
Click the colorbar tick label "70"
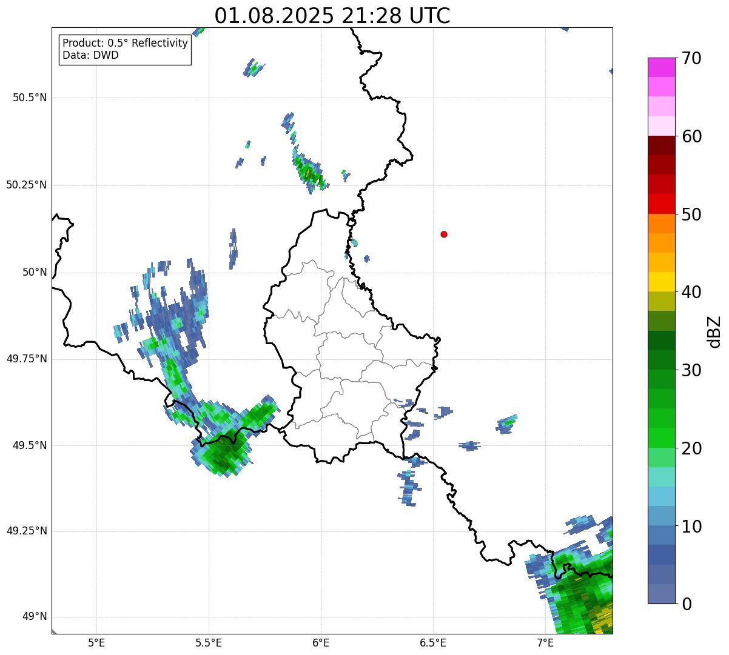pos(691,58)
